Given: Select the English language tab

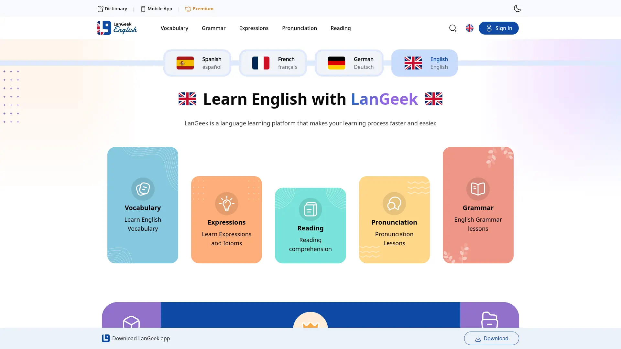Looking at the screenshot, I should point(424,63).
